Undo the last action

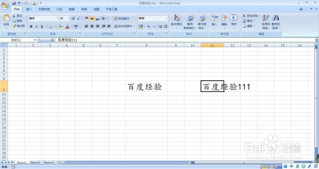(x=19, y=3)
